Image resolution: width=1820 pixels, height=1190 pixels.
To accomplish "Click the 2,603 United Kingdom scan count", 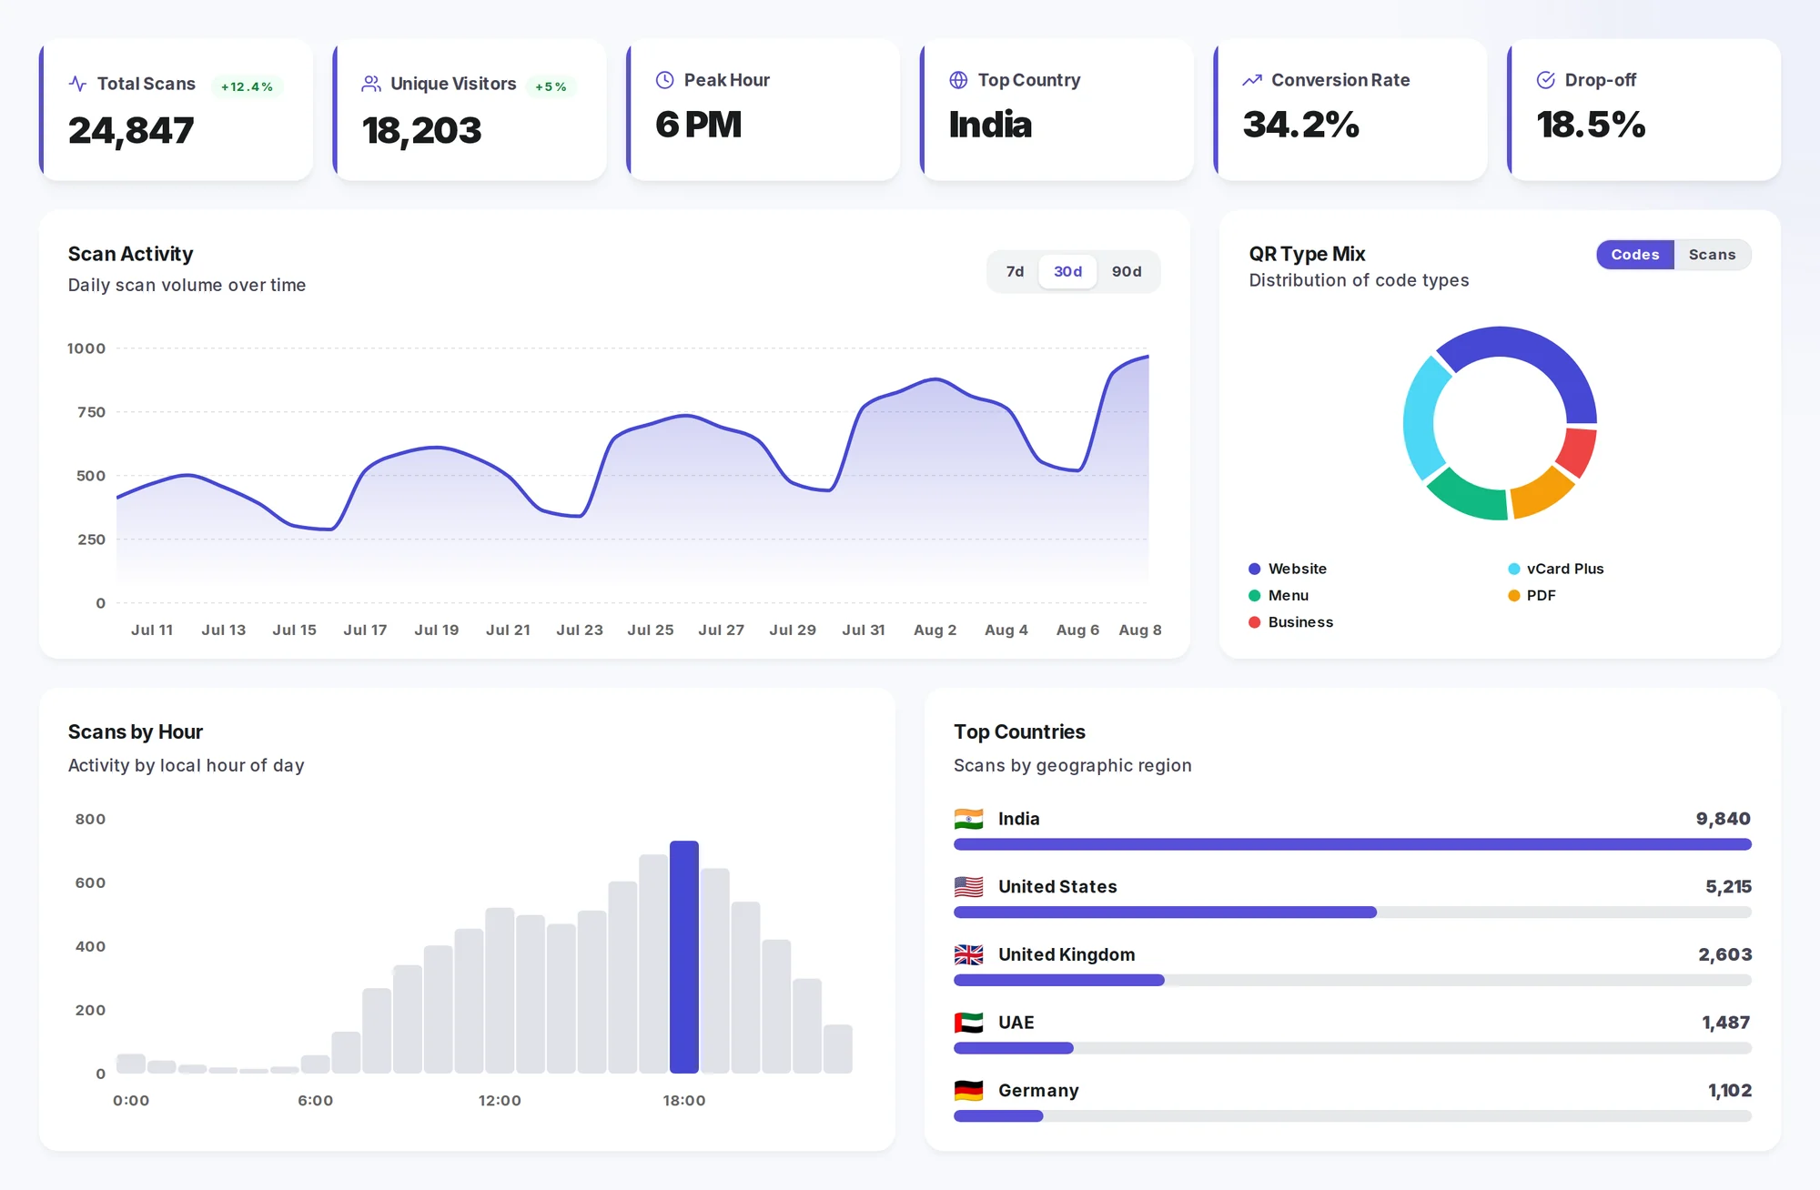I will pos(1724,954).
